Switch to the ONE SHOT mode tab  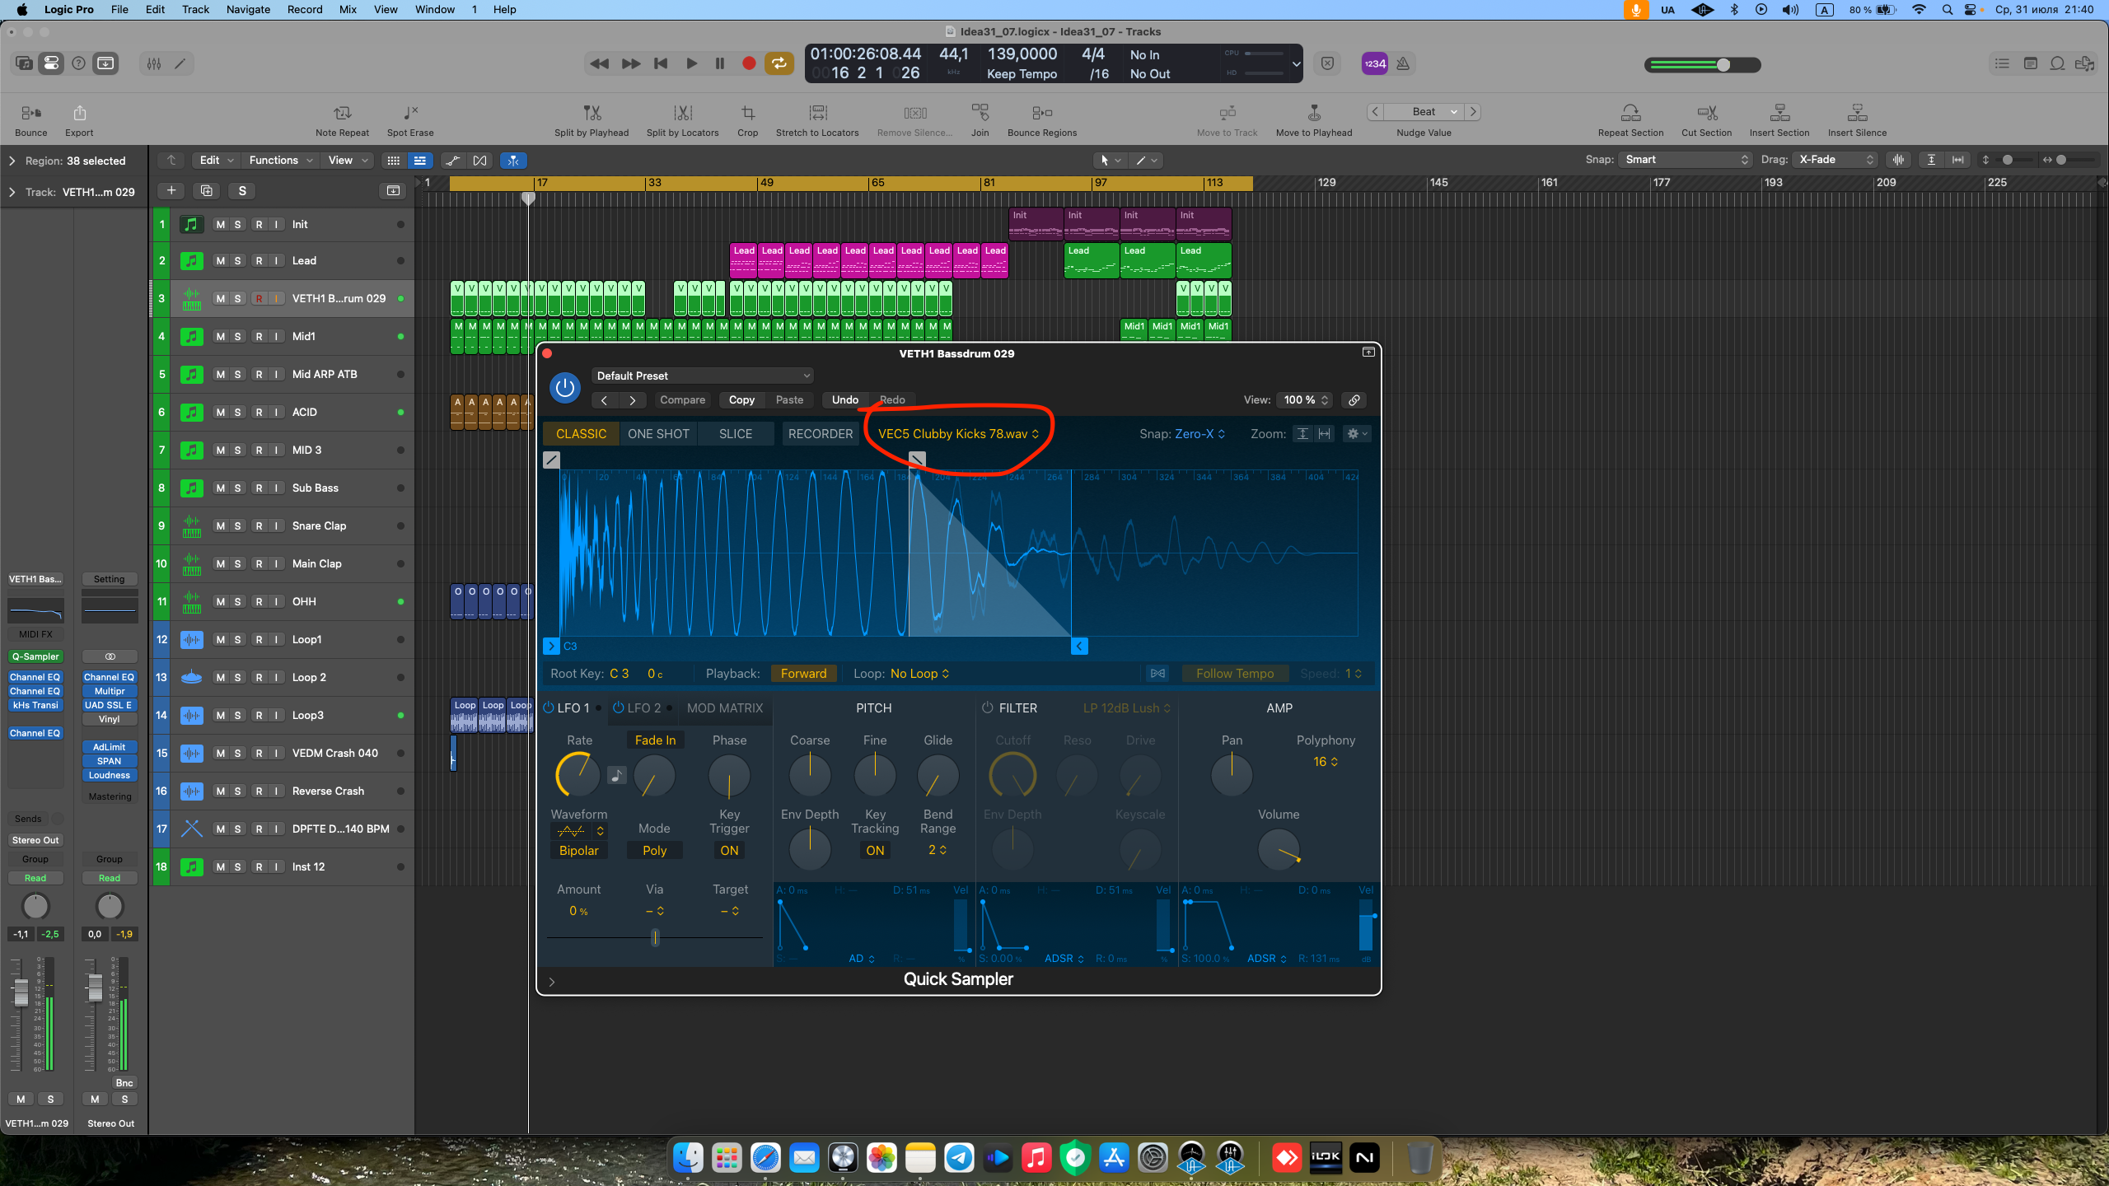point(658,434)
